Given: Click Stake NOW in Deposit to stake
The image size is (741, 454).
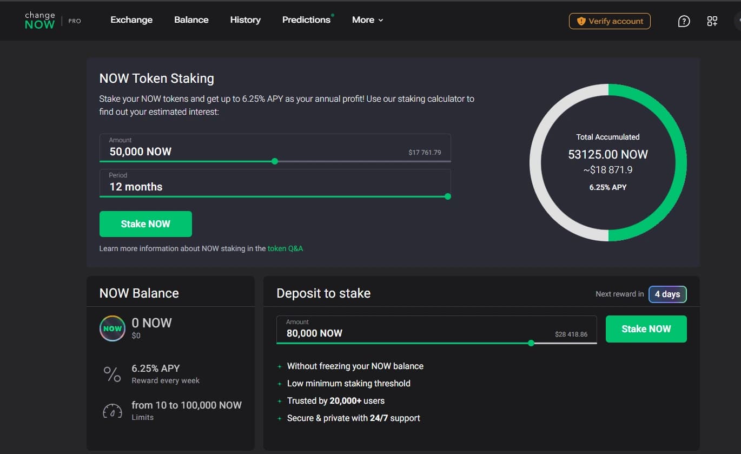Looking at the screenshot, I should coord(646,329).
